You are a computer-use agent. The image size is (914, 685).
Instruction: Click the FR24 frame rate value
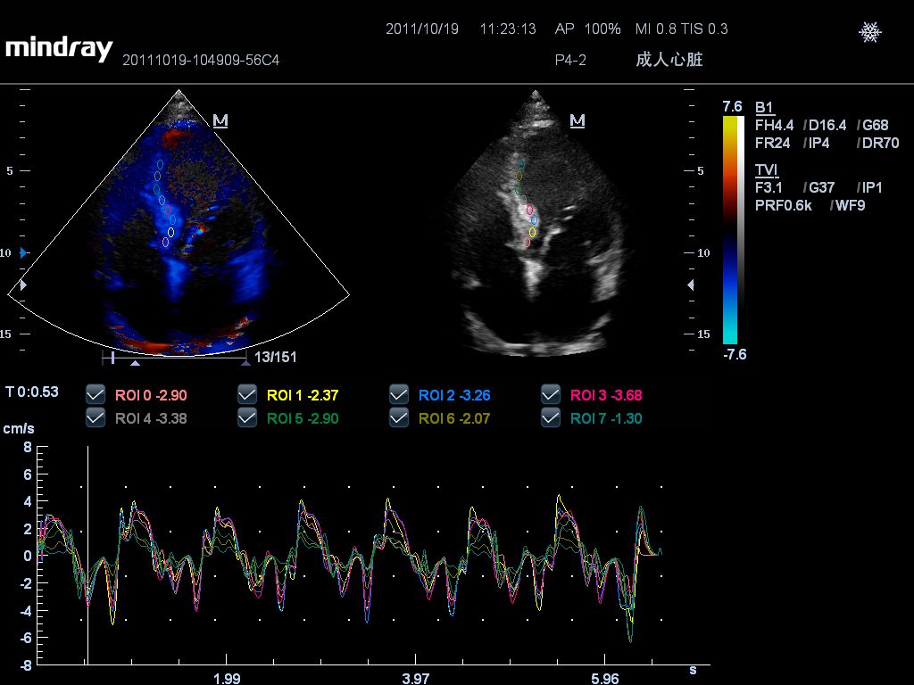[x=772, y=144]
